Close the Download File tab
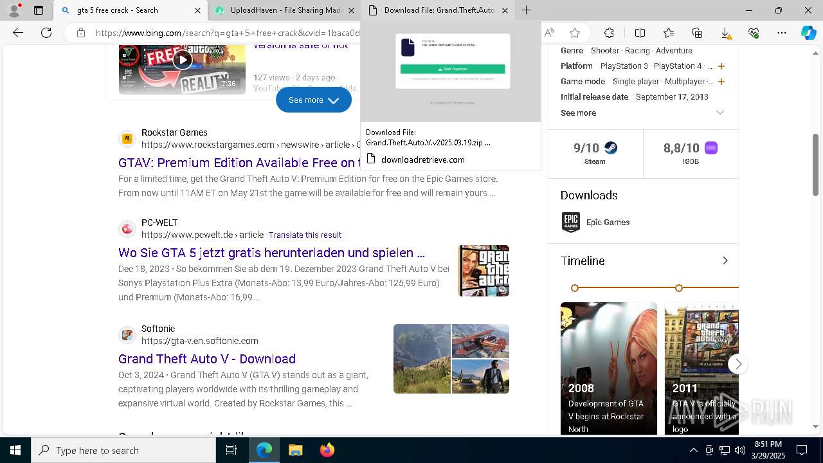Viewport: 823px width, 463px height. (x=505, y=10)
